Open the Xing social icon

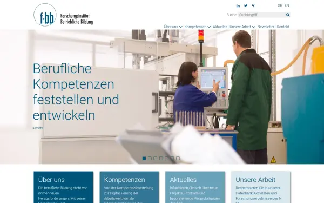253,5
